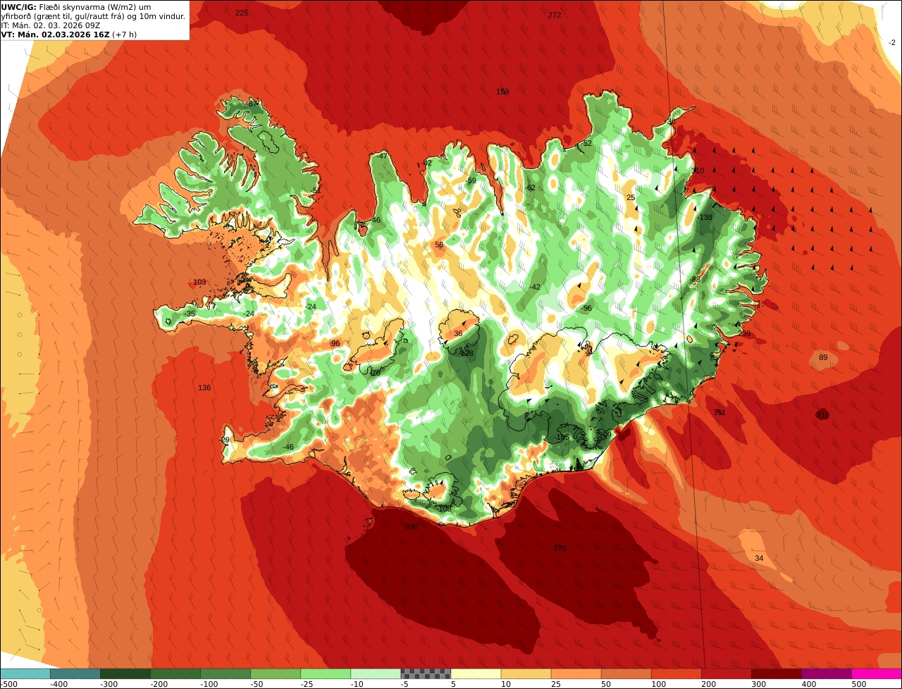Click the map value -42 in the central highlands
The height and width of the screenshot is (689, 902).
click(535, 287)
